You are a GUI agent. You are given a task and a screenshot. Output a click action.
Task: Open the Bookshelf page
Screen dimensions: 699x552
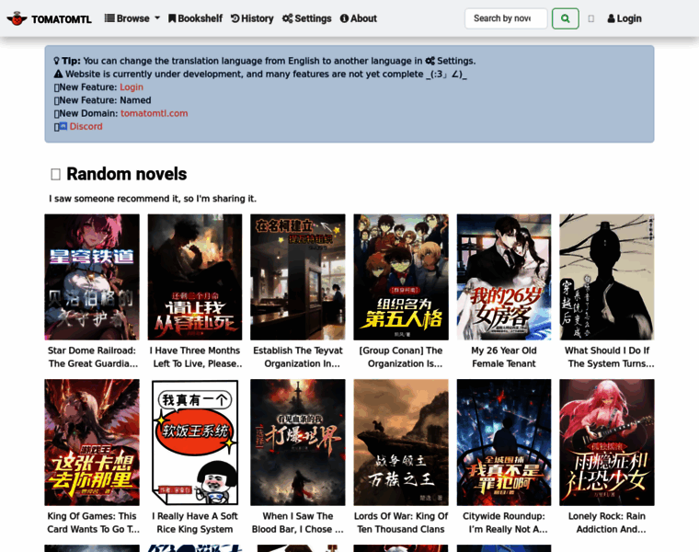tap(195, 18)
